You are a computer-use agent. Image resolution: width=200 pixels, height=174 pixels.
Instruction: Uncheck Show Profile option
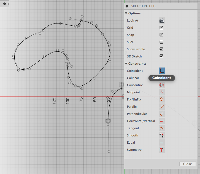point(161,49)
